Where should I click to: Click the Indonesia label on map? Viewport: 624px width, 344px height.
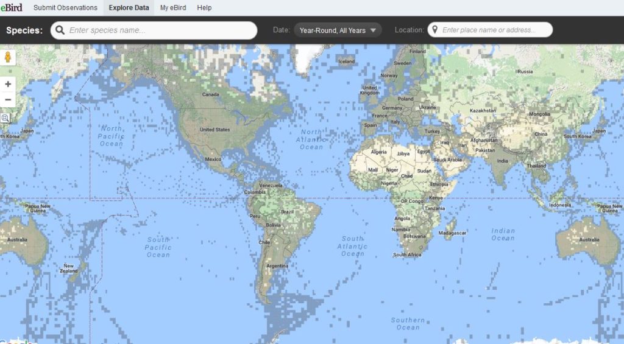click(x=560, y=205)
